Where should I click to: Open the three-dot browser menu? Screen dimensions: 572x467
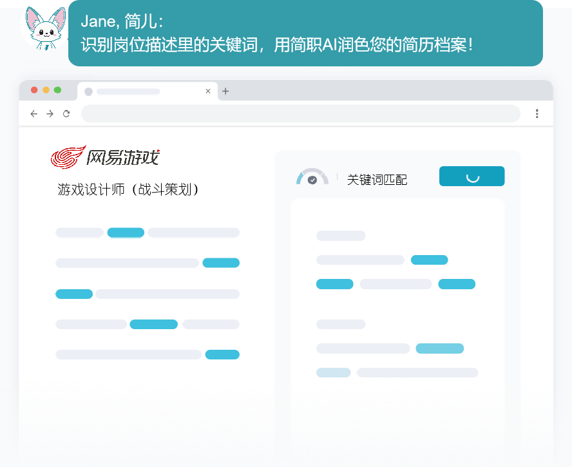pyautogui.click(x=537, y=113)
